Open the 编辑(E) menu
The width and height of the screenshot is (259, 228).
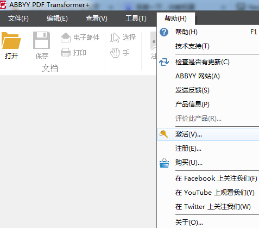coord(57,19)
